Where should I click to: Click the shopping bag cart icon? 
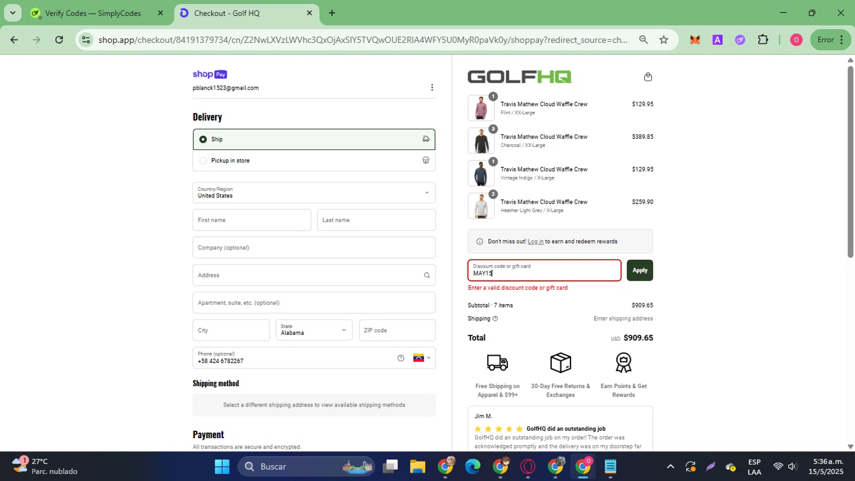point(648,77)
